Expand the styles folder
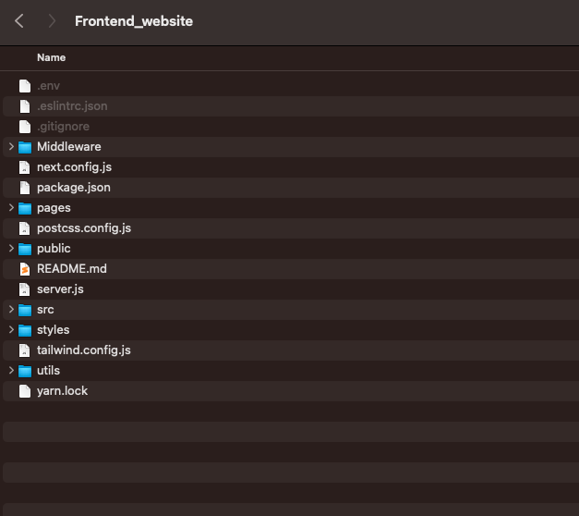579x516 pixels. (10, 330)
